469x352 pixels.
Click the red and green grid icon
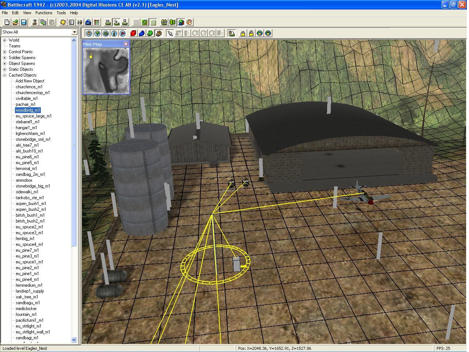(97, 22)
